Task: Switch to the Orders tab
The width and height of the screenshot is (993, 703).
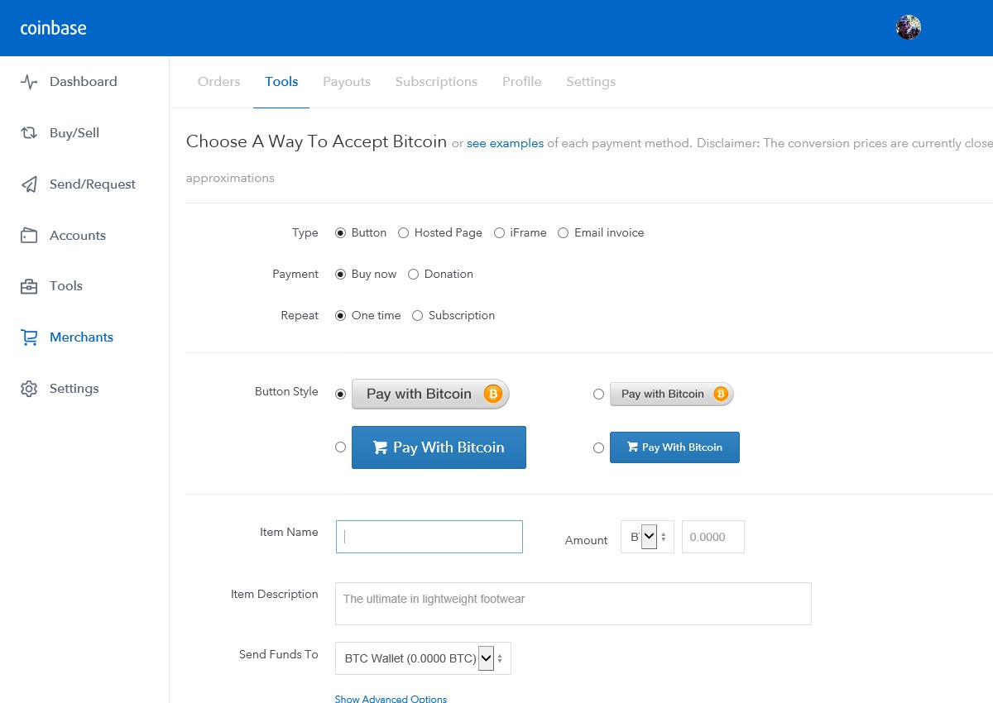Action: [x=219, y=82]
